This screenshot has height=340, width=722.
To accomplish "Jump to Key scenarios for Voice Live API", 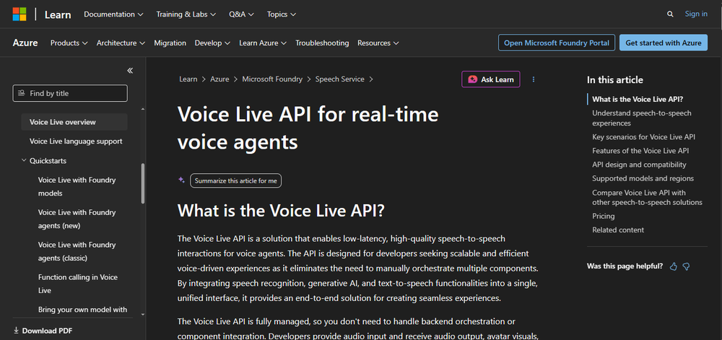I will click(x=644, y=136).
